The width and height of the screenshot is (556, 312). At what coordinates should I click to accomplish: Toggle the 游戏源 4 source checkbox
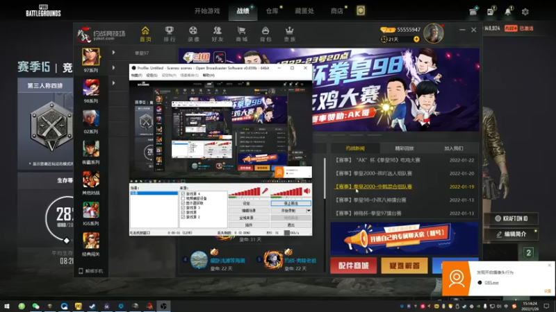183,194
